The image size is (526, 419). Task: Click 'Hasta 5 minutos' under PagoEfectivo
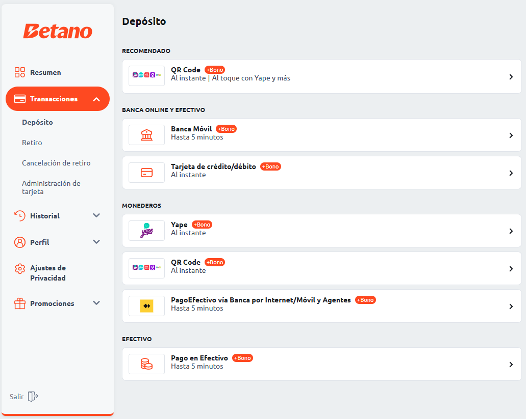pyautogui.click(x=197, y=308)
